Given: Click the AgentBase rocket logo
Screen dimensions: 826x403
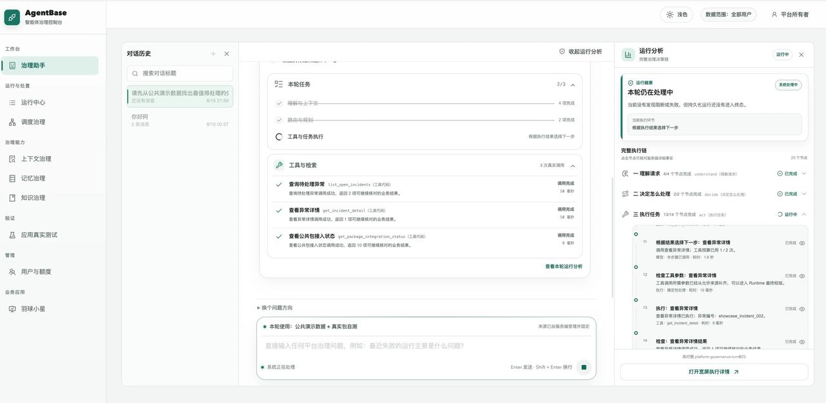Looking at the screenshot, I should click(x=12, y=17).
